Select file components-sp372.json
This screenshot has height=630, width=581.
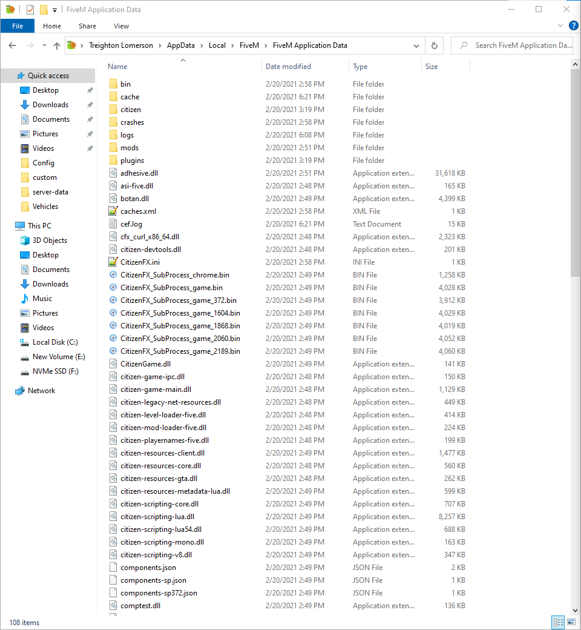[159, 593]
